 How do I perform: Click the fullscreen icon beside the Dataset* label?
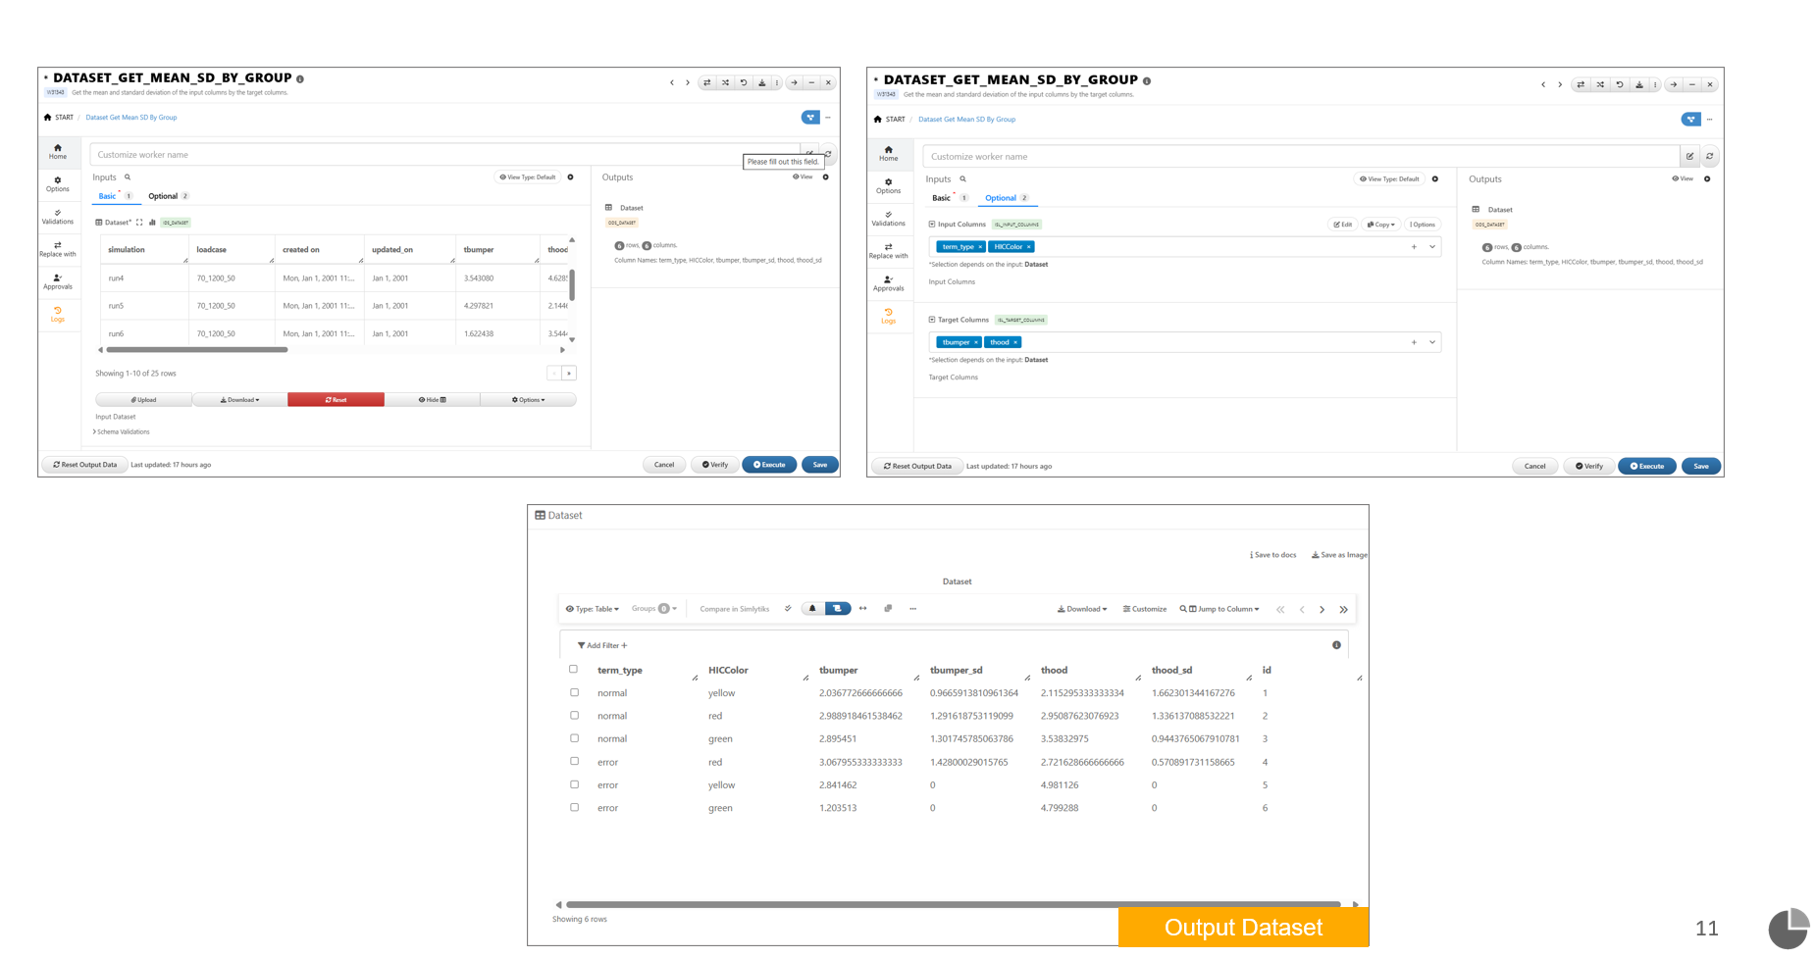(139, 223)
